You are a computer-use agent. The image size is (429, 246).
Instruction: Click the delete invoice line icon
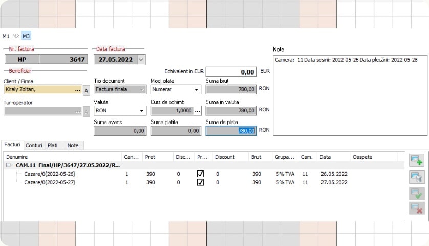pos(416,208)
